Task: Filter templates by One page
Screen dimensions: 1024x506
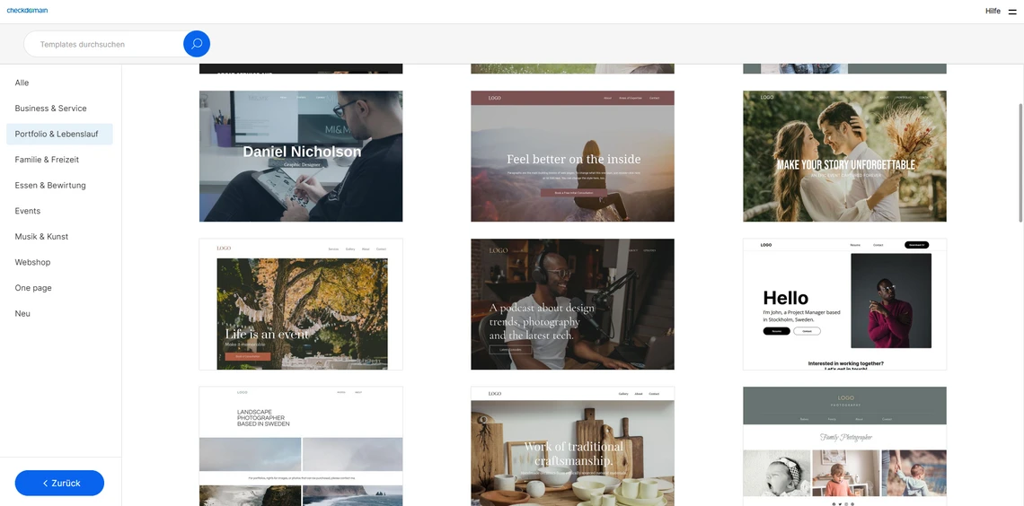Action: (33, 288)
